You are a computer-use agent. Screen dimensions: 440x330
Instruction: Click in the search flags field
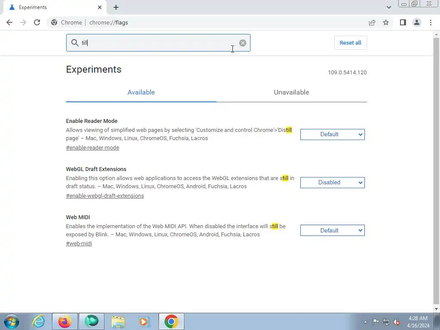pos(158,43)
